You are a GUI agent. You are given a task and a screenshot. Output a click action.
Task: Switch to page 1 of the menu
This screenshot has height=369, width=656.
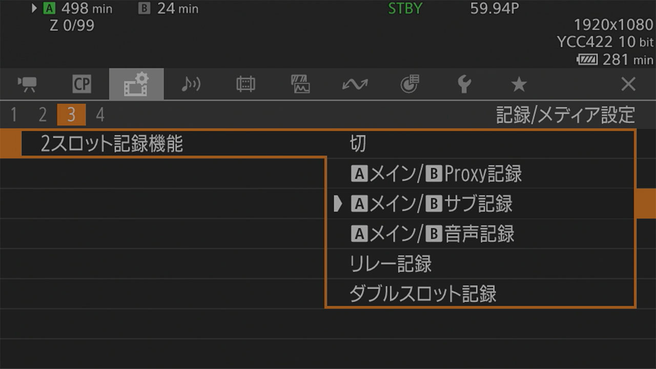point(14,115)
